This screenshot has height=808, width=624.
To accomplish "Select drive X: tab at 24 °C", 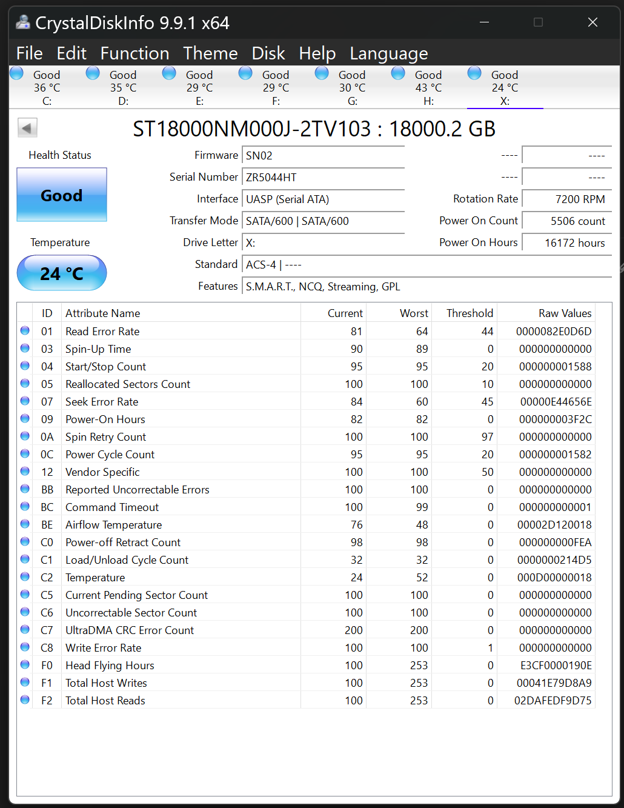I will click(x=505, y=87).
